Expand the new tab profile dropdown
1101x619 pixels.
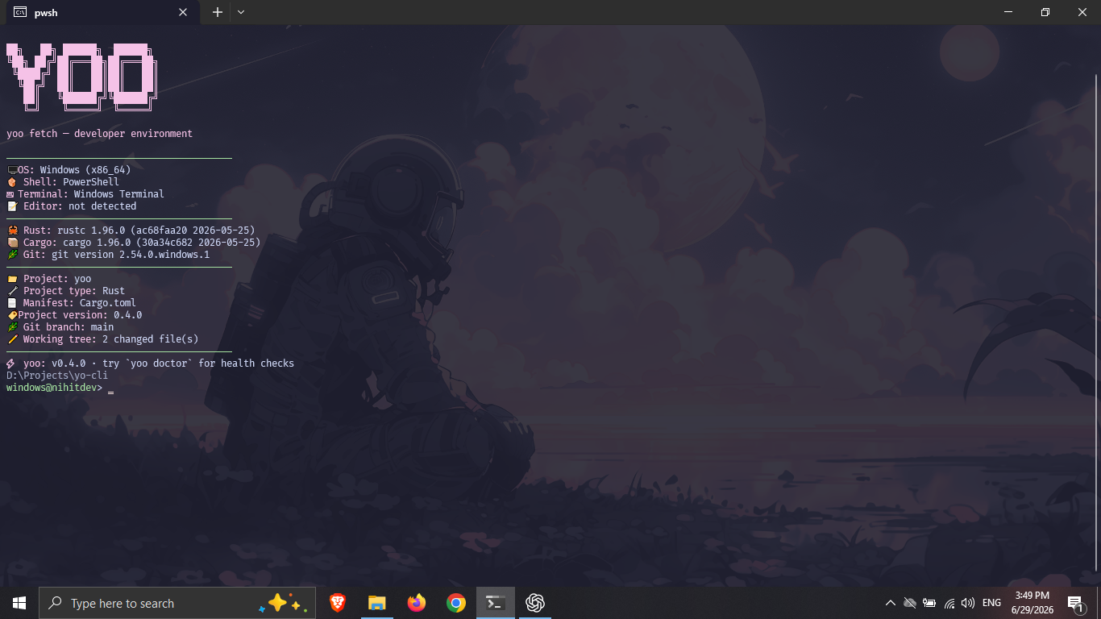pyautogui.click(x=240, y=12)
